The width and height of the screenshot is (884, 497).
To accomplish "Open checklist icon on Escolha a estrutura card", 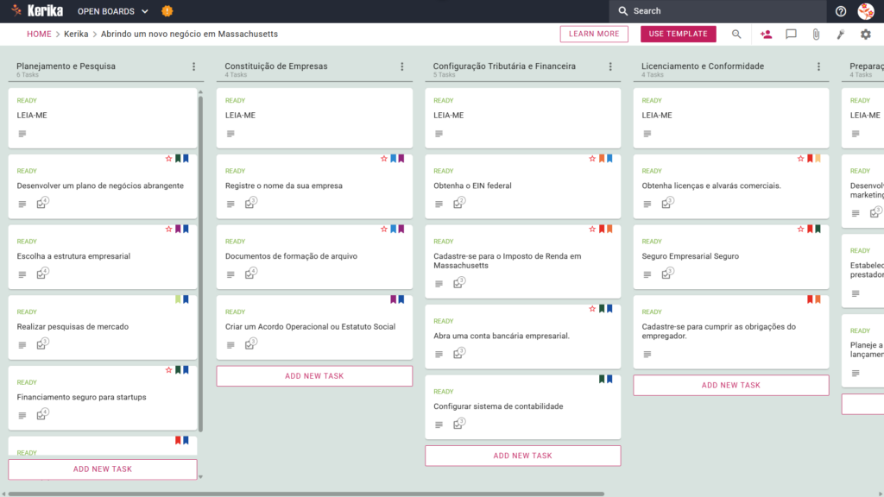I will click(42, 274).
